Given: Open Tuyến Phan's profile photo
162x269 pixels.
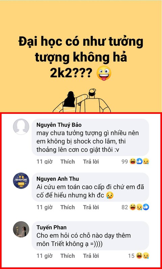Looking at the screenshot, I should (21, 229).
